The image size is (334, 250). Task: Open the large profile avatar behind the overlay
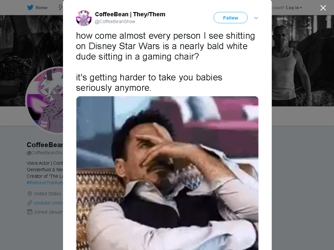[x=45, y=100]
